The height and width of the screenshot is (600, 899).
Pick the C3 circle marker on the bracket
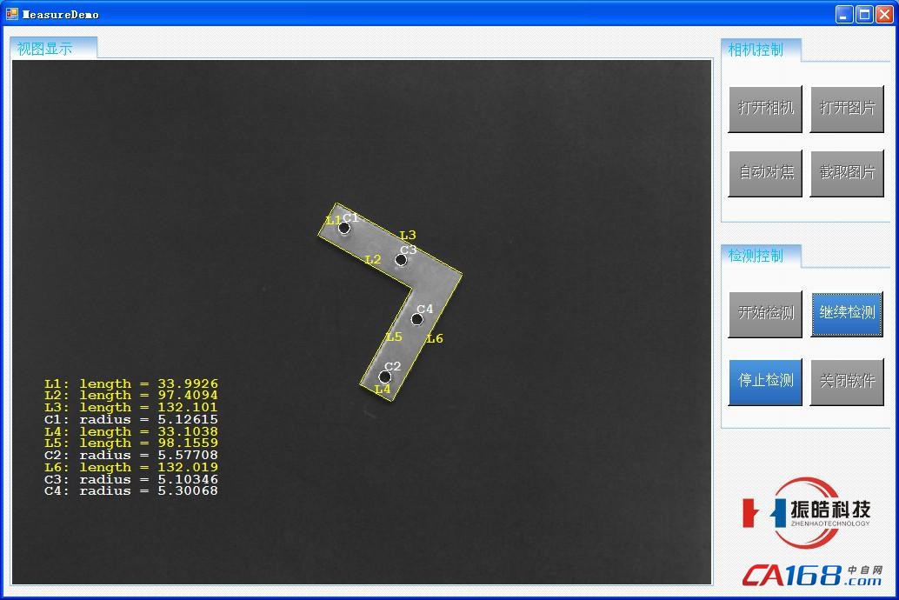(401, 260)
